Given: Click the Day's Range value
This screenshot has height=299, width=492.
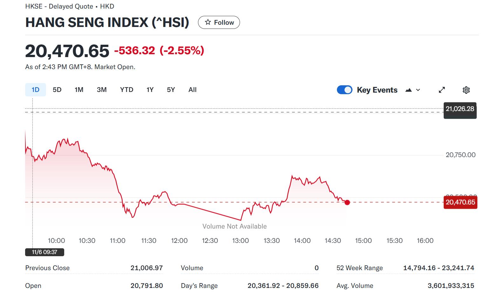Looking at the screenshot, I should coord(283,286).
